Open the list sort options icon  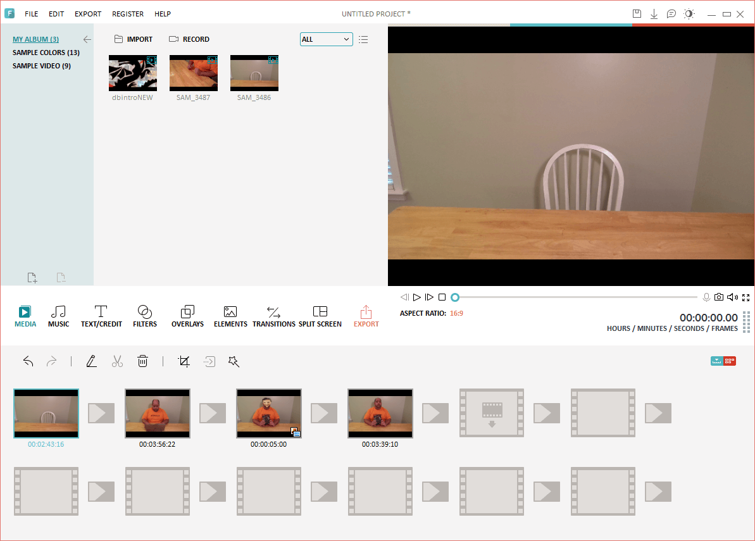363,39
